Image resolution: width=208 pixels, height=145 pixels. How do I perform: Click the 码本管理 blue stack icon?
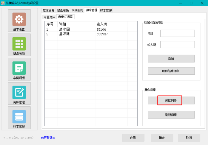tap(19, 117)
